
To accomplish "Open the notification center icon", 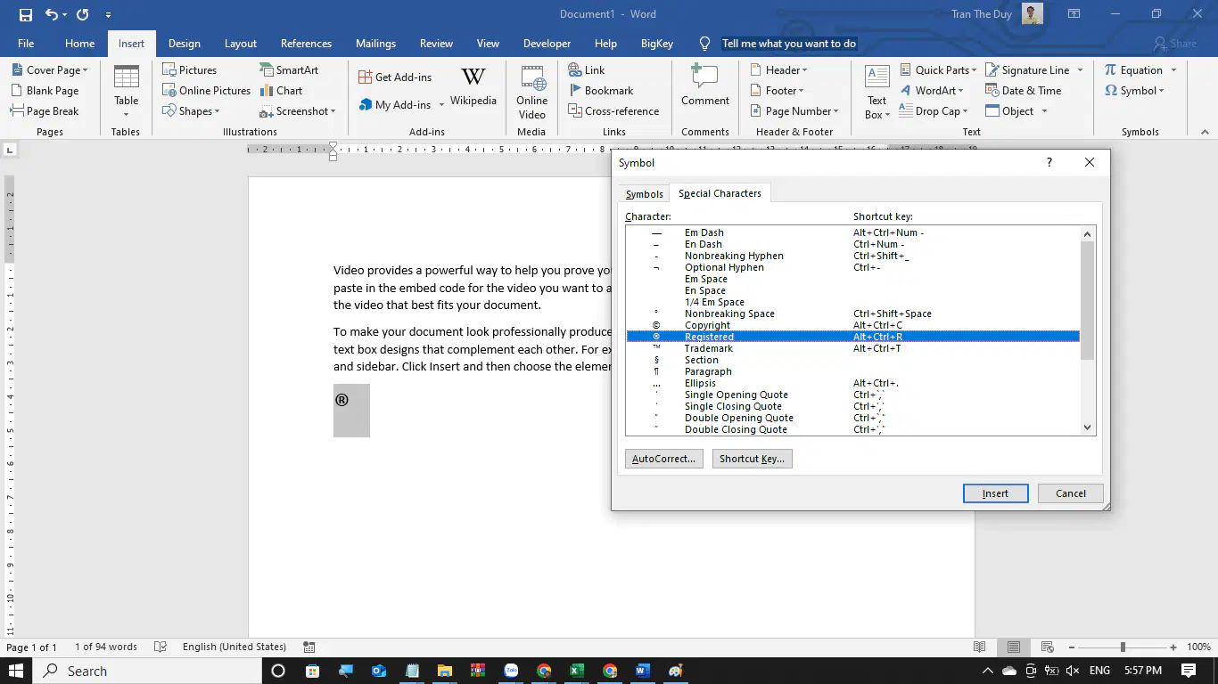I will pyautogui.click(x=1189, y=671).
